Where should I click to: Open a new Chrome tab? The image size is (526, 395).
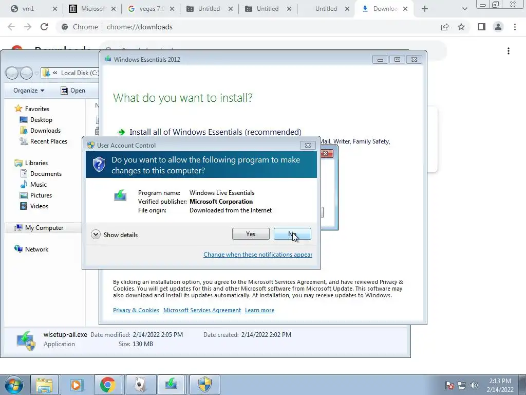(425, 9)
